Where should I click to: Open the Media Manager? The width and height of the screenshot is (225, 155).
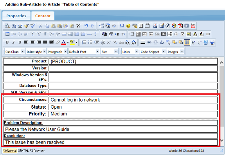click(x=174, y=26)
